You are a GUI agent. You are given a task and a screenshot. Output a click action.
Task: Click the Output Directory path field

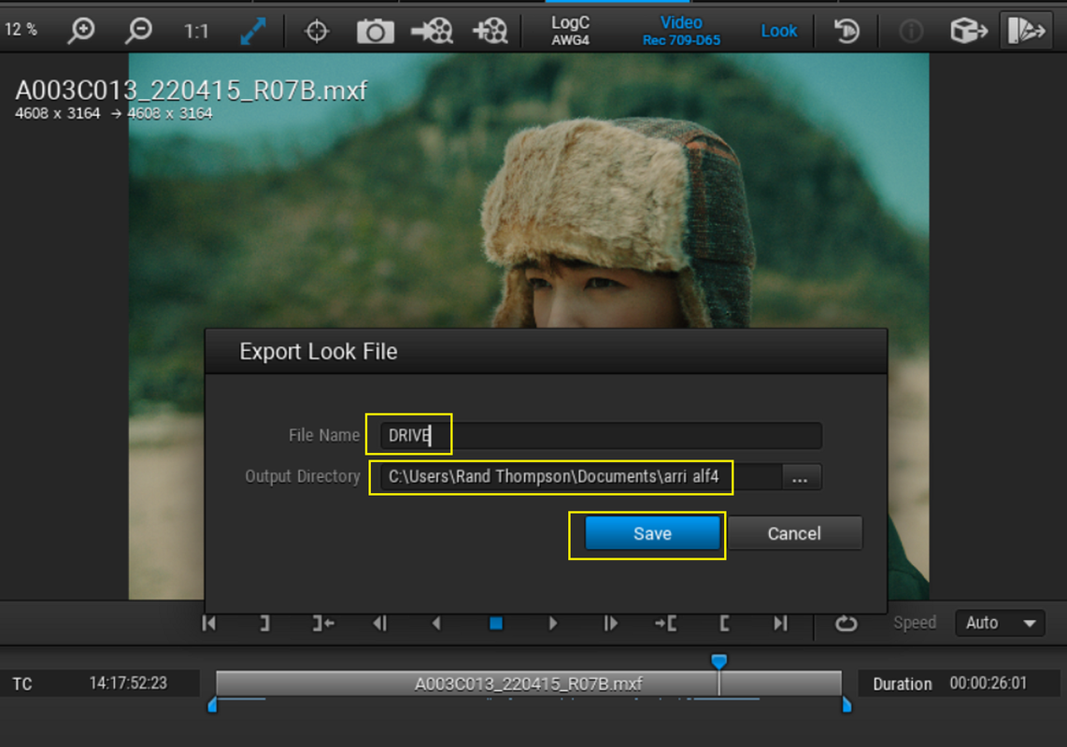click(581, 477)
